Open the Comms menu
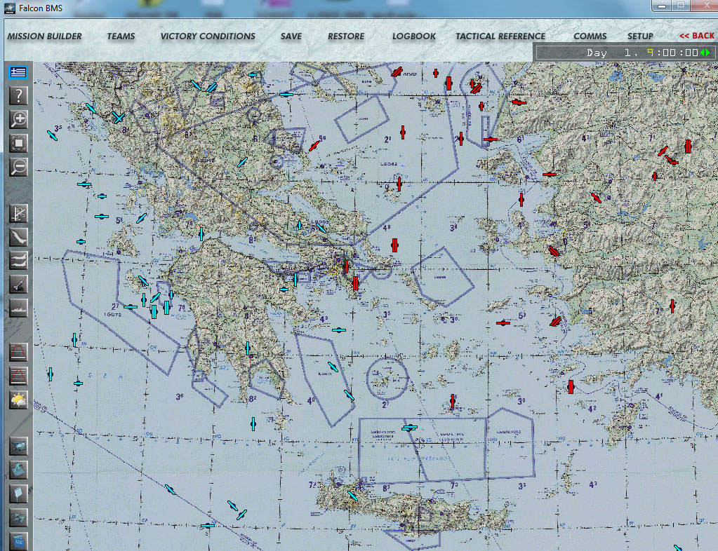Image resolution: width=718 pixels, height=551 pixels. click(590, 36)
